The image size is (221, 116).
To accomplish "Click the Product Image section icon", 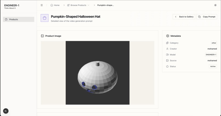I will (42, 36).
